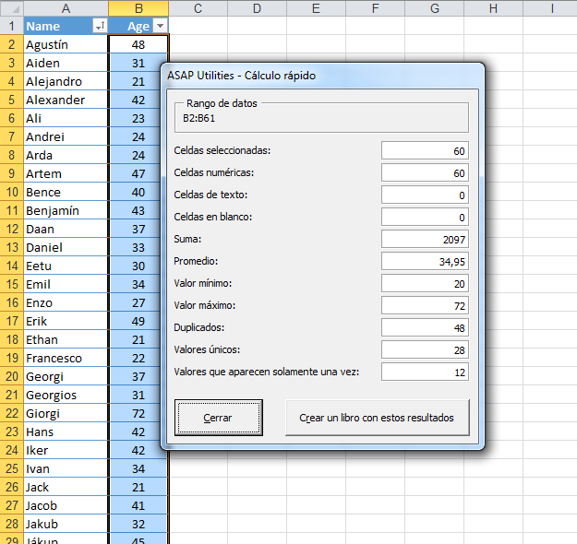Image resolution: width=577 pixels, height=544 pixels.
Task: Select column D header
Action: [257, 8]
